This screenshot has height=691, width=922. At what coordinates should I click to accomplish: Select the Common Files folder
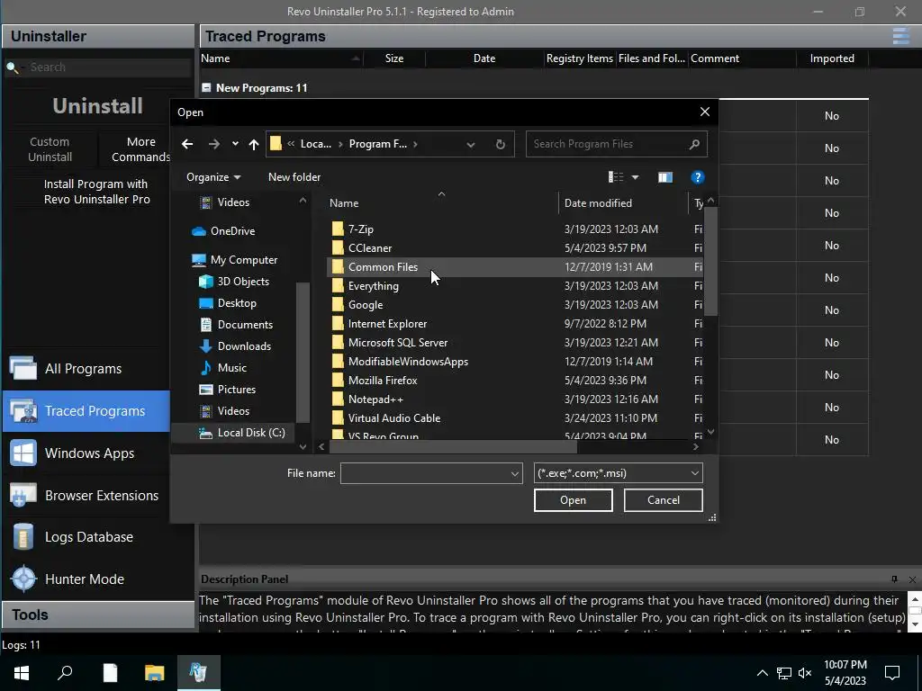tap(383, 266)
